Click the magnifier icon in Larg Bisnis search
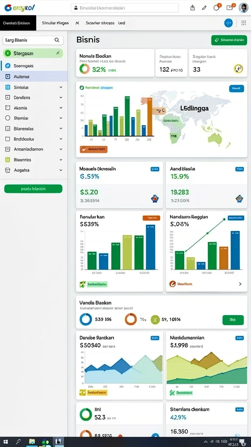 tap(57, 40)
